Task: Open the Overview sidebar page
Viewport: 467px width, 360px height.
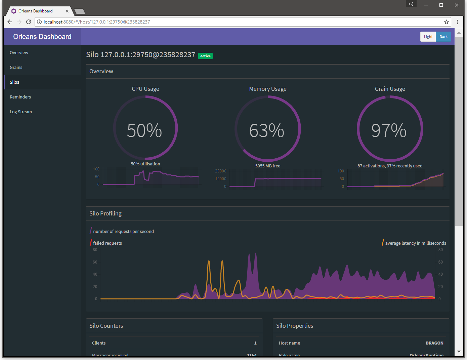Action: click(42, 53)
